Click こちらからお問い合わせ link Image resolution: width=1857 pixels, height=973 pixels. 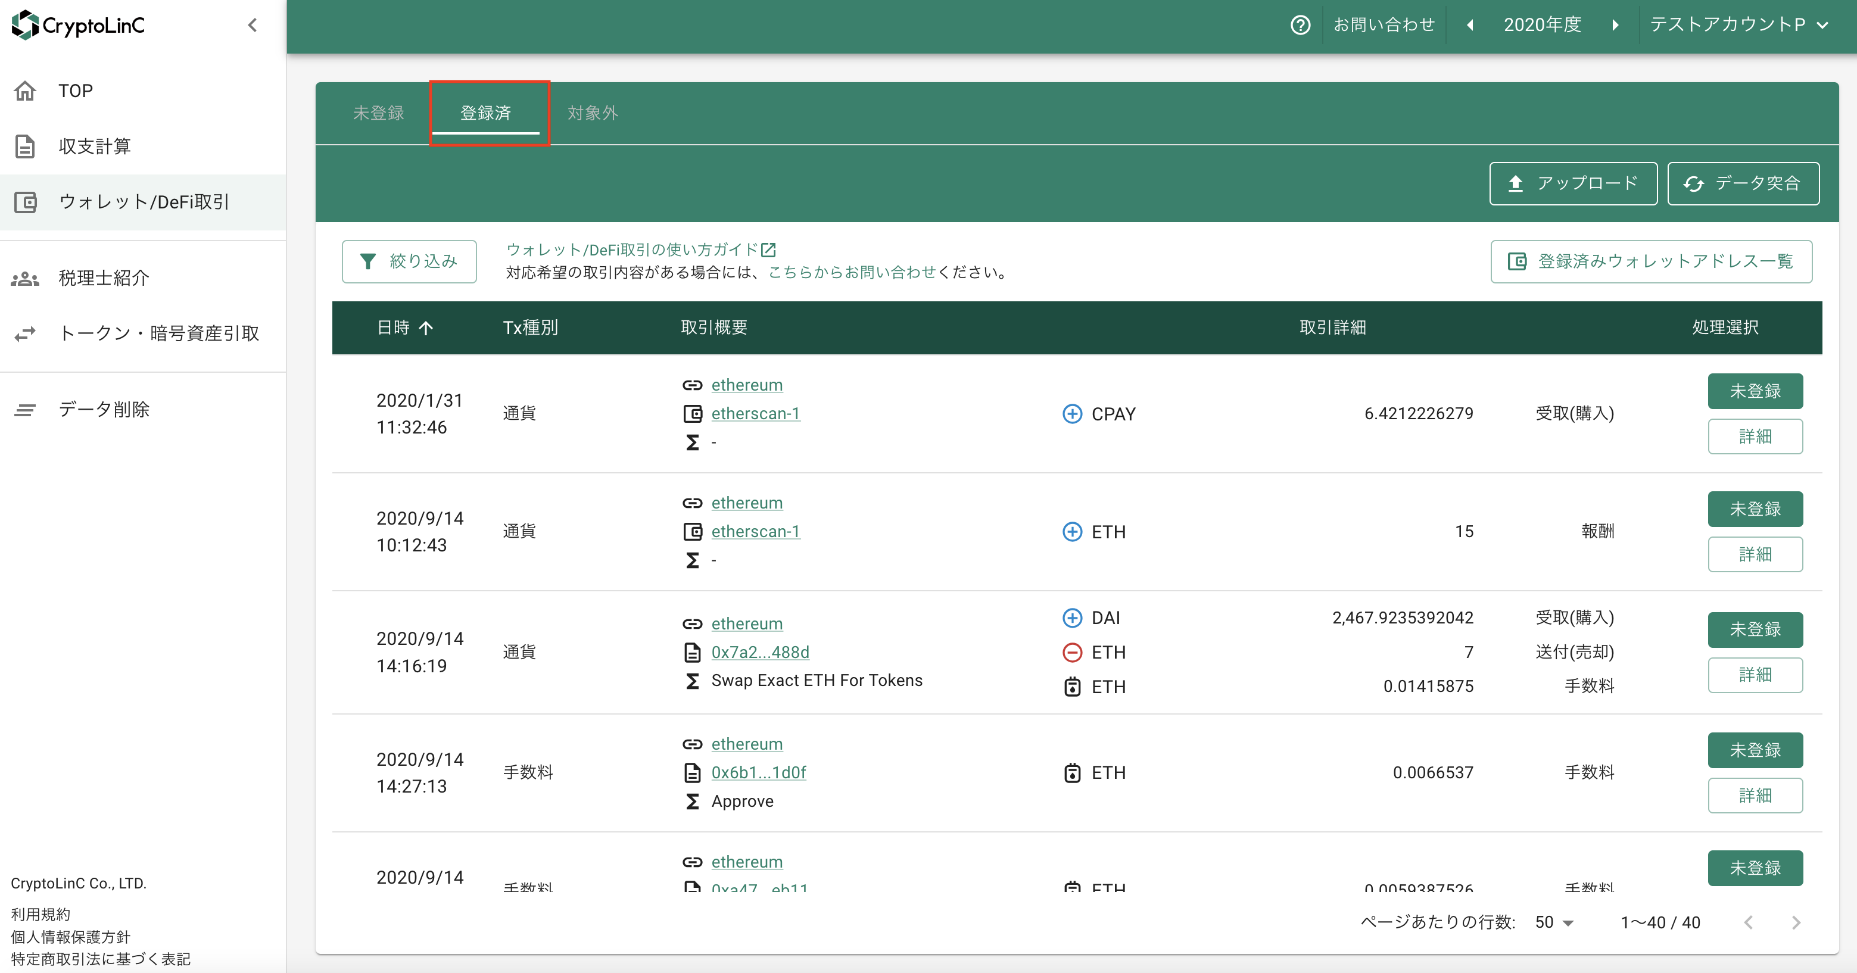(x=852, y=273)
